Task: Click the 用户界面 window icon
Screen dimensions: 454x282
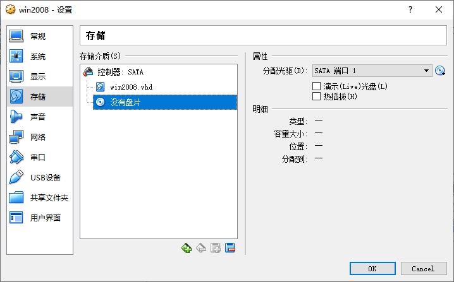Action: point(16,218)
